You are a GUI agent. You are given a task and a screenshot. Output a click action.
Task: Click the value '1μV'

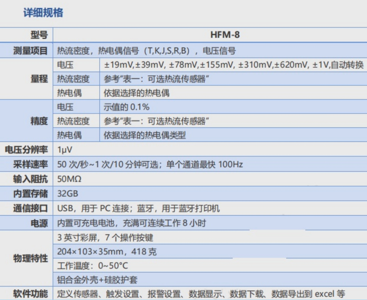coord(65,150)
